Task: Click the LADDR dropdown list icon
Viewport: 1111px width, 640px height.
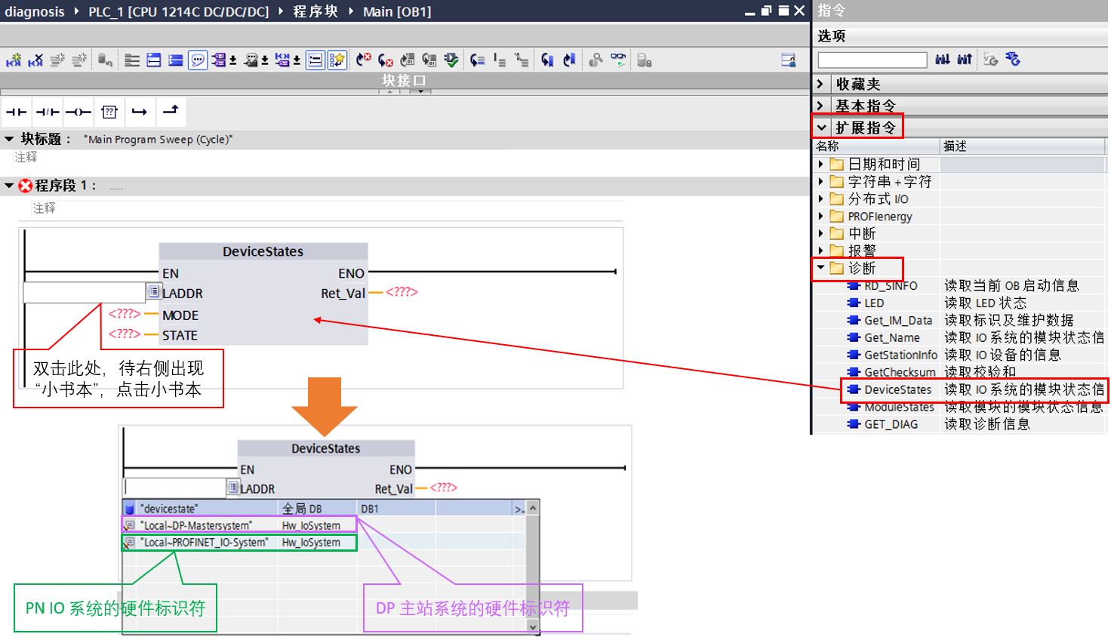Action: [153, 292]
